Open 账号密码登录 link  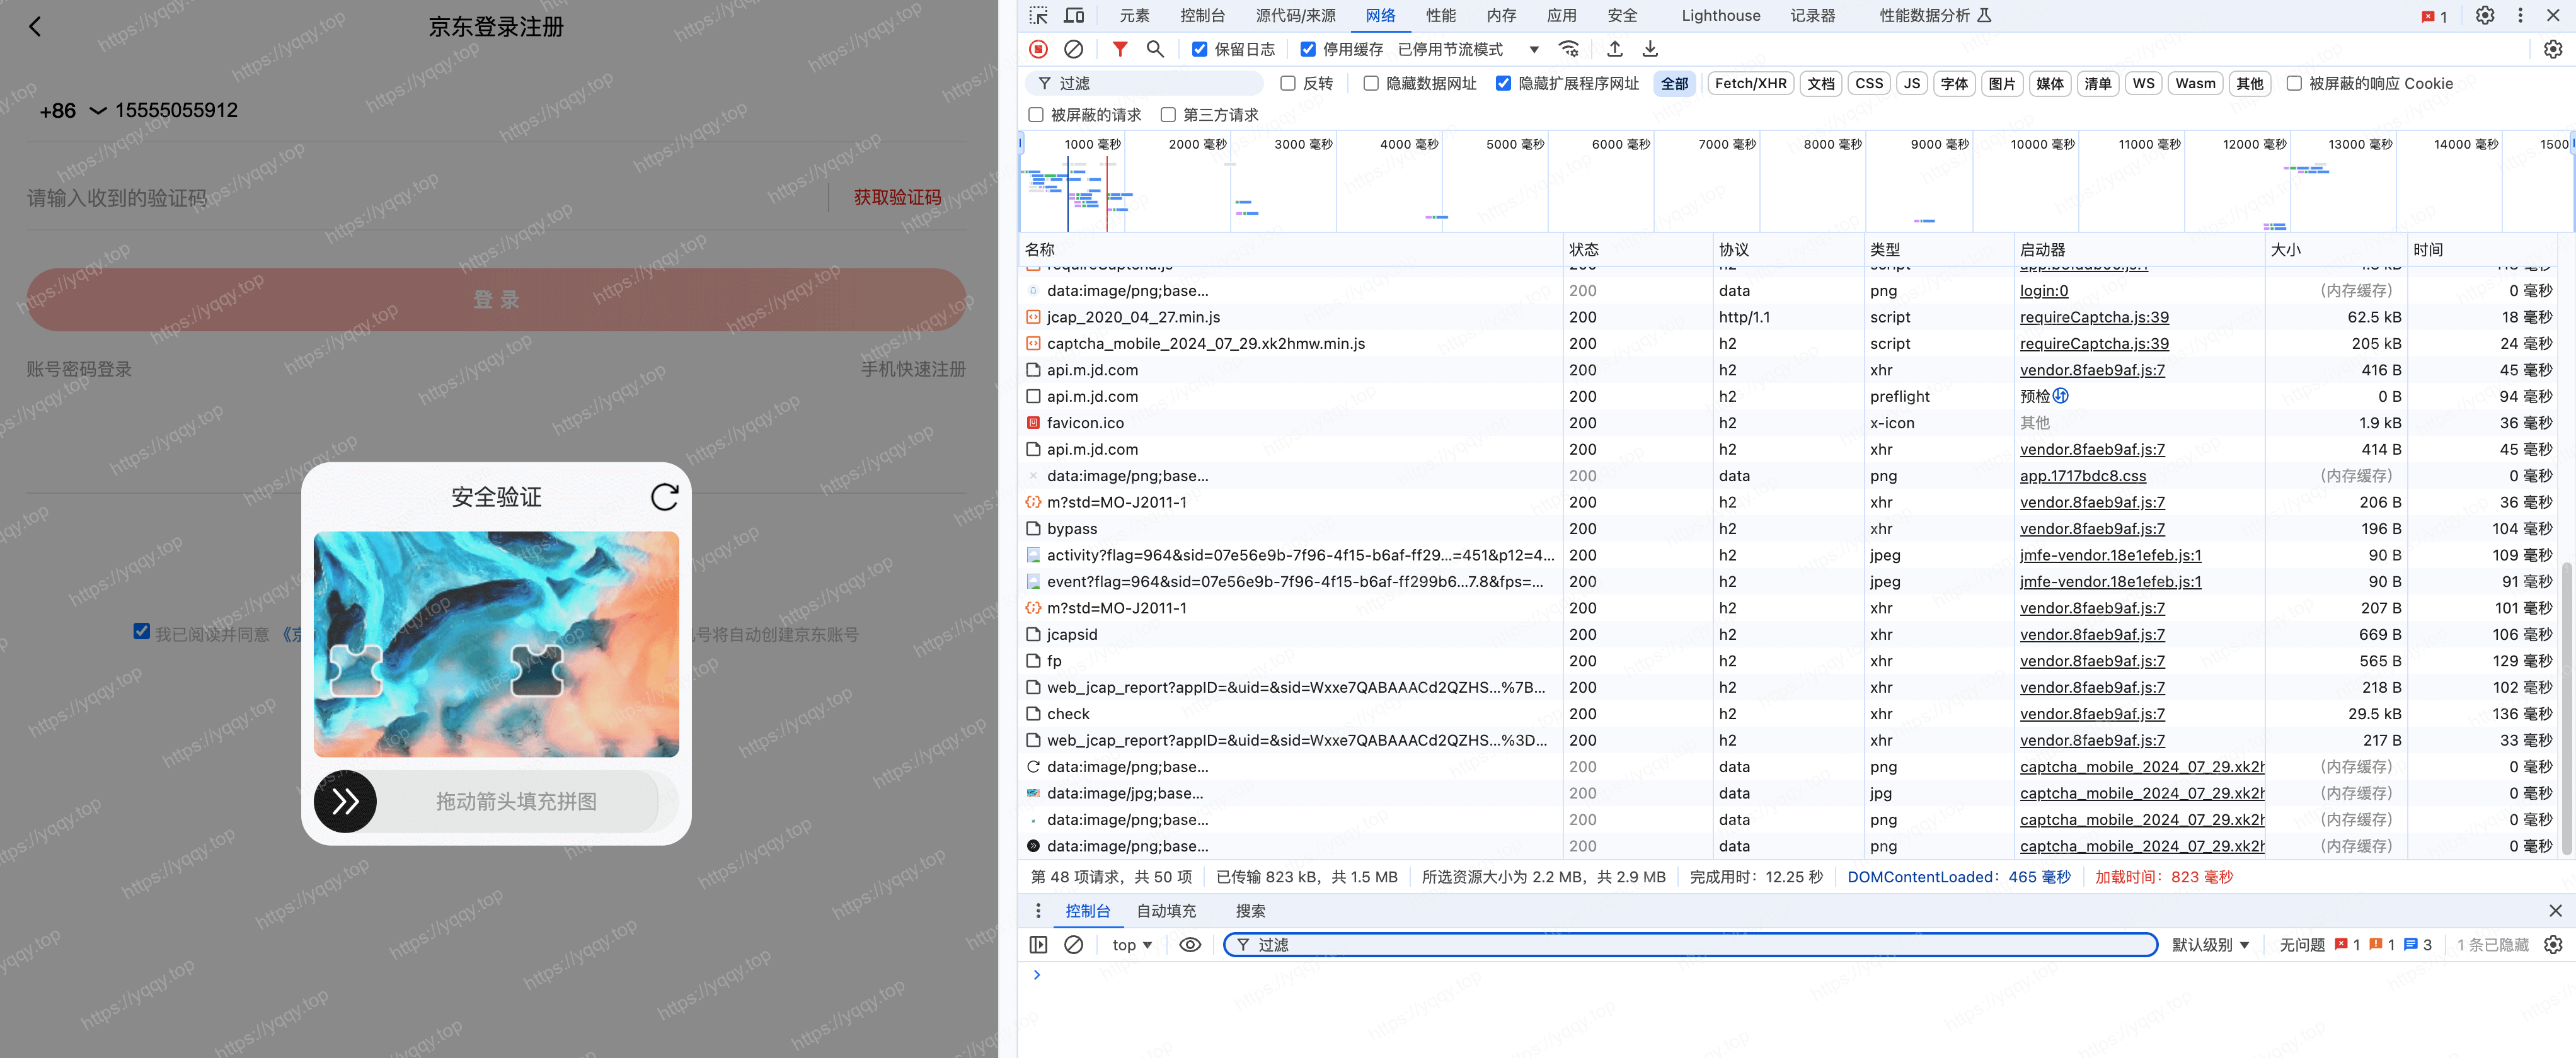(79, 370)
